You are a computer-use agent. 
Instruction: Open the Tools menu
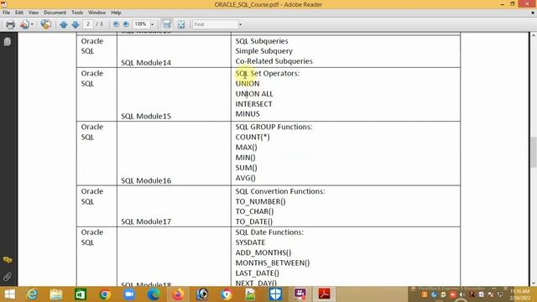[x=77, y=13]
